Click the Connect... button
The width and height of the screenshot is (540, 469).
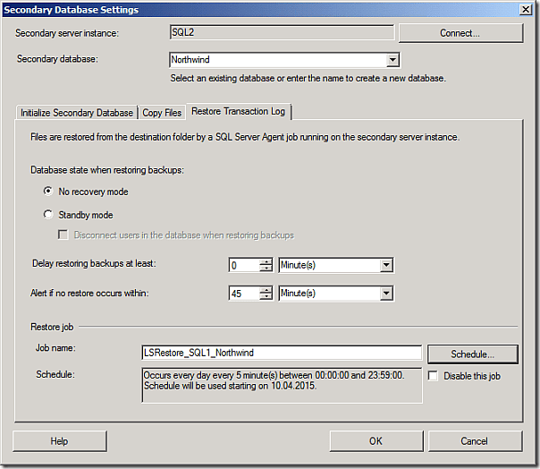[460, 33]
